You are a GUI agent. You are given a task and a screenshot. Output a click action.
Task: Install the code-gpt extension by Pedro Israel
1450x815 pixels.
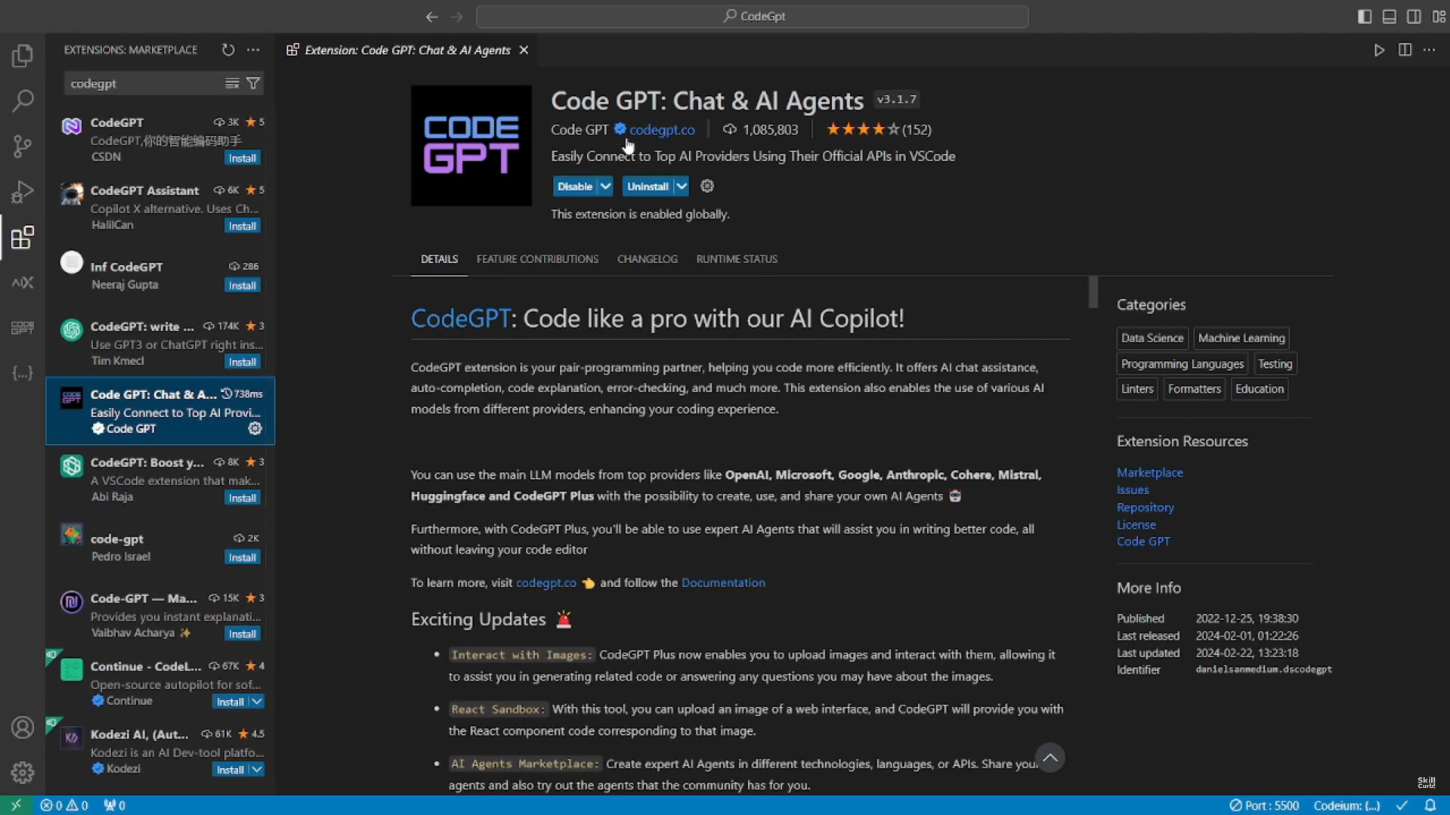[x=243, y=557]
